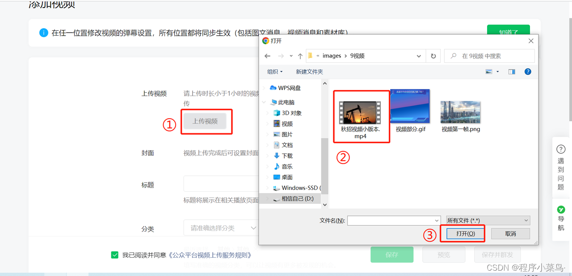
Task: Close the 打开 file dialog
Action: 531,41
